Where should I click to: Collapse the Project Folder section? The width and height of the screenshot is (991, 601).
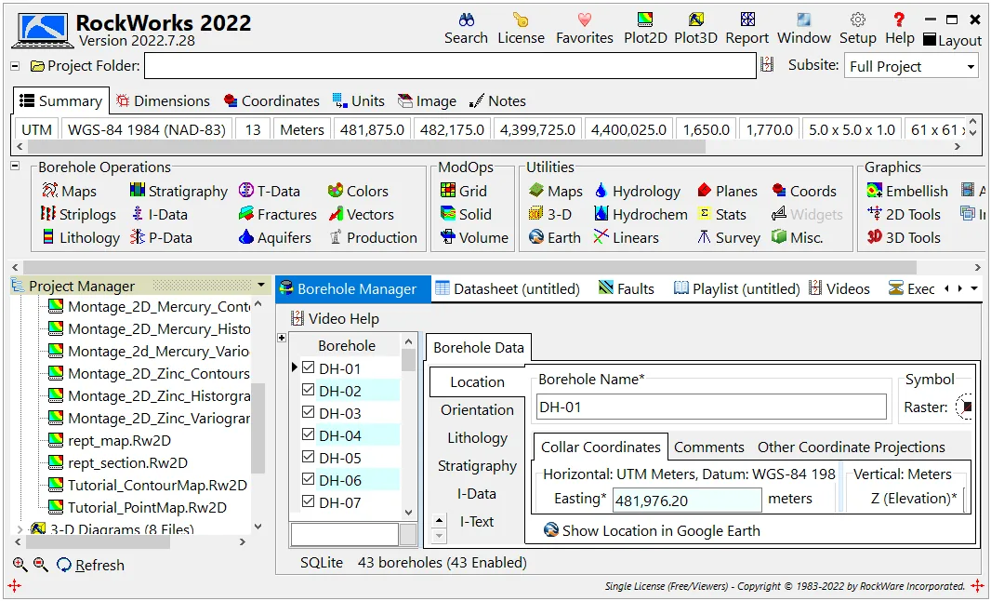coord(15,66)
